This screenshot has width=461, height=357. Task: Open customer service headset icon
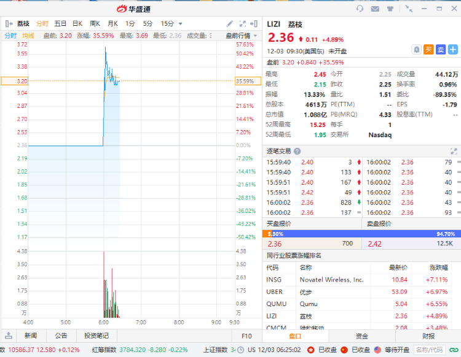(x=360, y=9)
